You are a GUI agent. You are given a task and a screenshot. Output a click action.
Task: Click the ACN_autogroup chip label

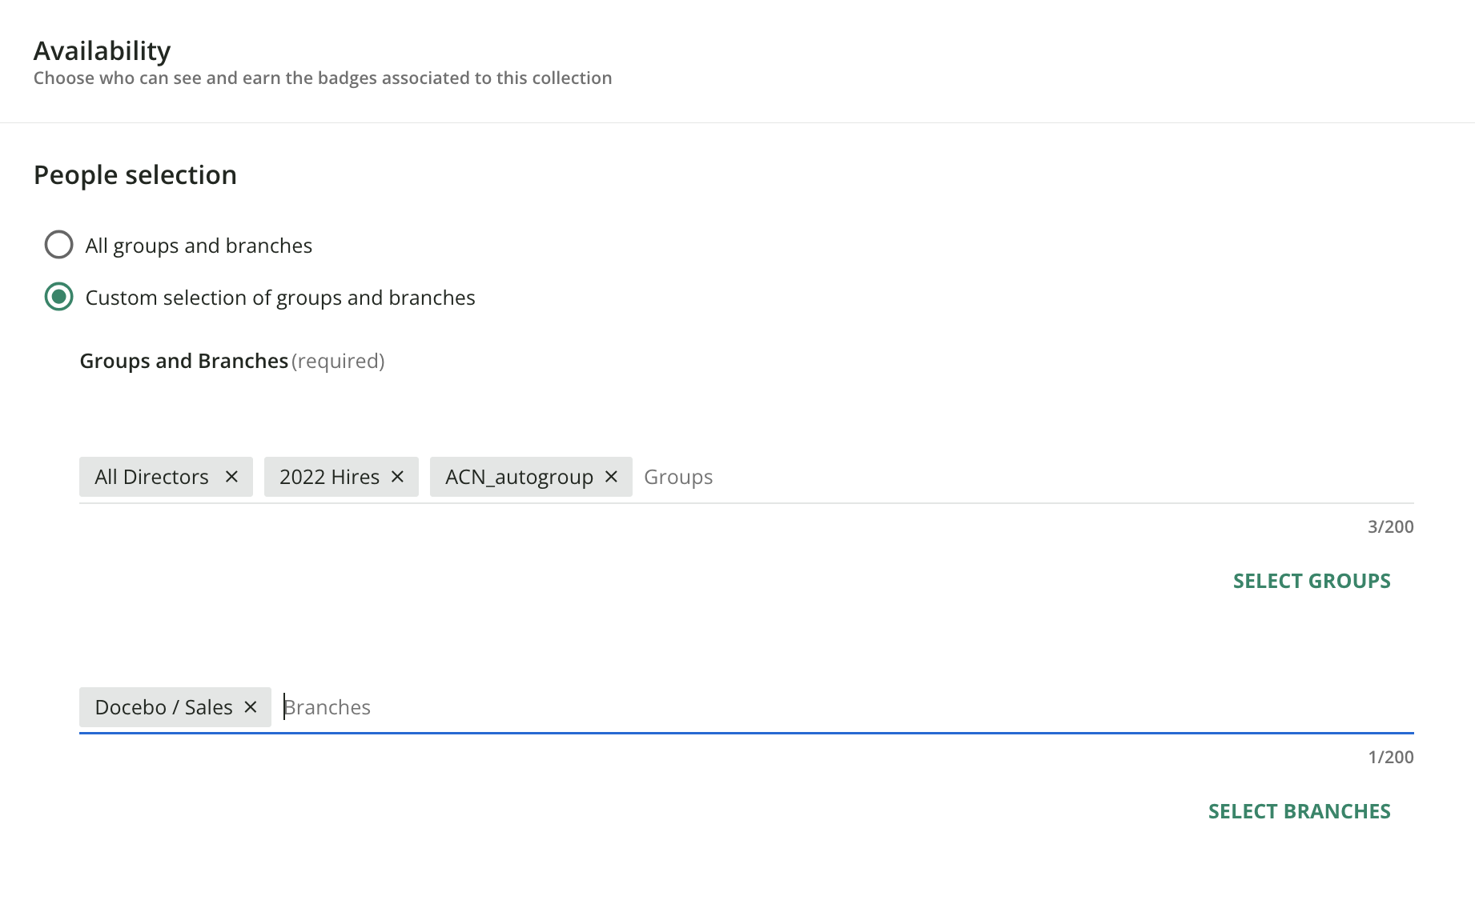(519, 477)
